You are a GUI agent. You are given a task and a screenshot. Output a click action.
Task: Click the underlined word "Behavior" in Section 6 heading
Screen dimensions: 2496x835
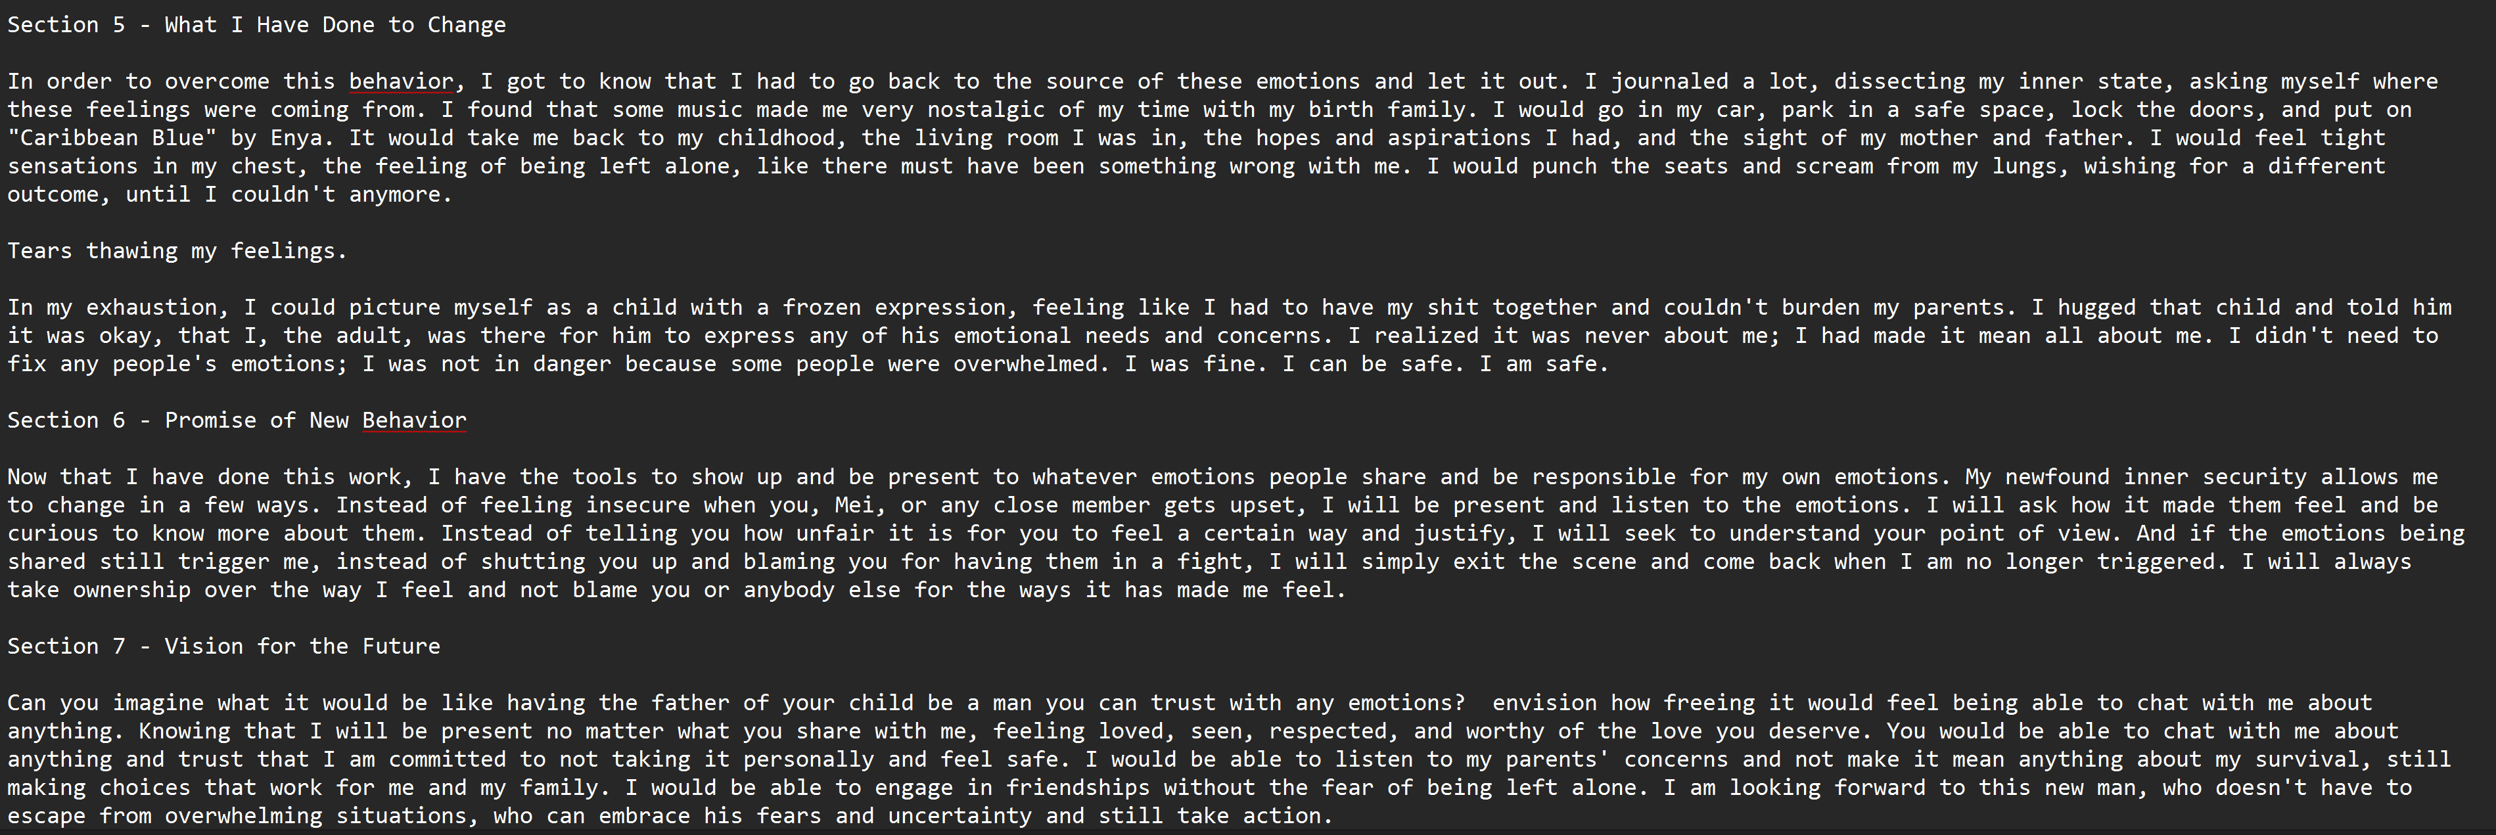[414, 420]
